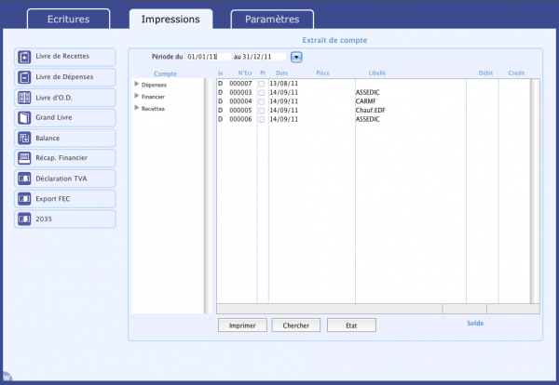
Task: Click the Etat button
Action: [351, 325]
